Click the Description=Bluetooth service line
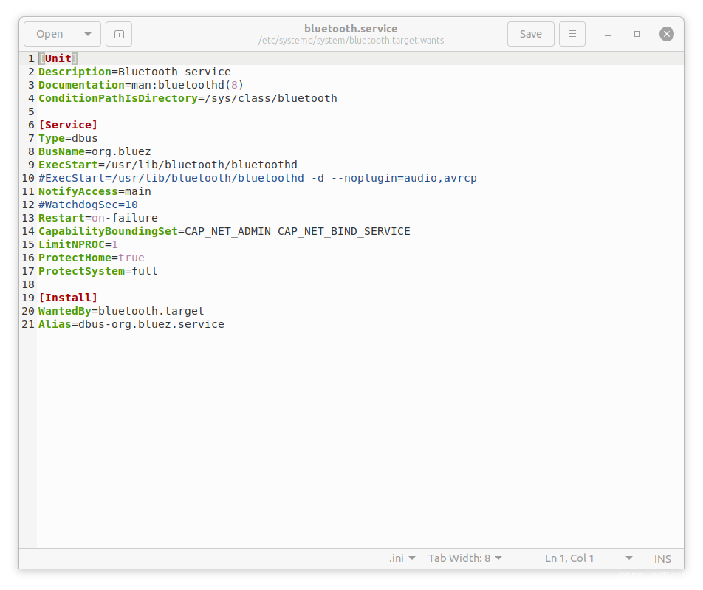This screenshot has width=703, height=590. pyautogui.click(x=134, y=72)
